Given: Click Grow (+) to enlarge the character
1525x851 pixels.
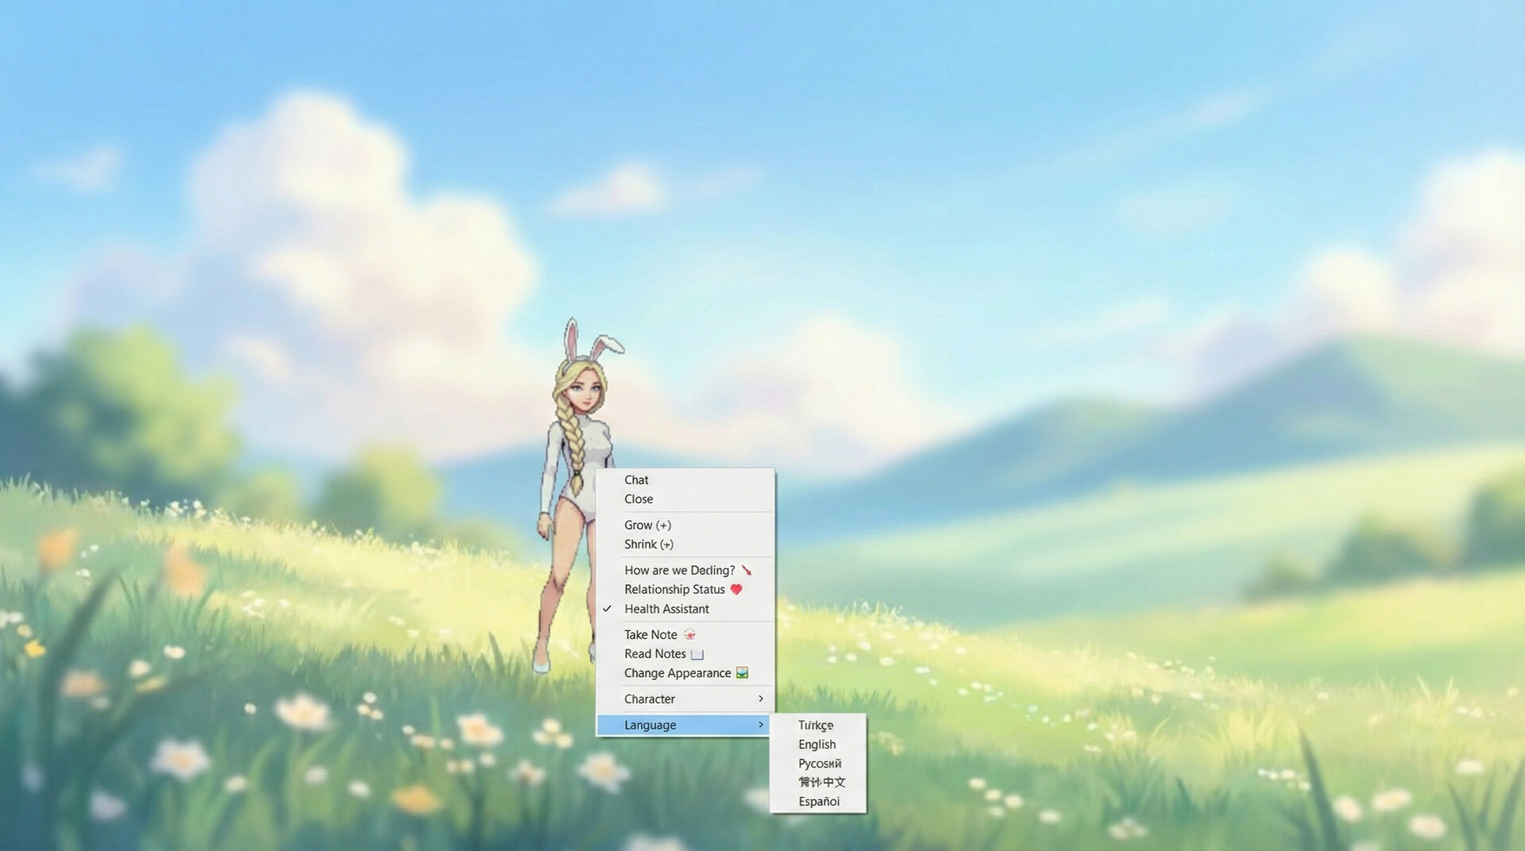Looking at the screenshot, I should 647,525.
